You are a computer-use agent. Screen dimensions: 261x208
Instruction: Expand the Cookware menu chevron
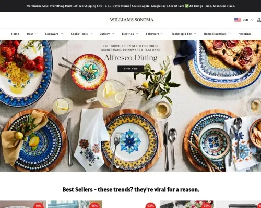[x=62, y=34]
